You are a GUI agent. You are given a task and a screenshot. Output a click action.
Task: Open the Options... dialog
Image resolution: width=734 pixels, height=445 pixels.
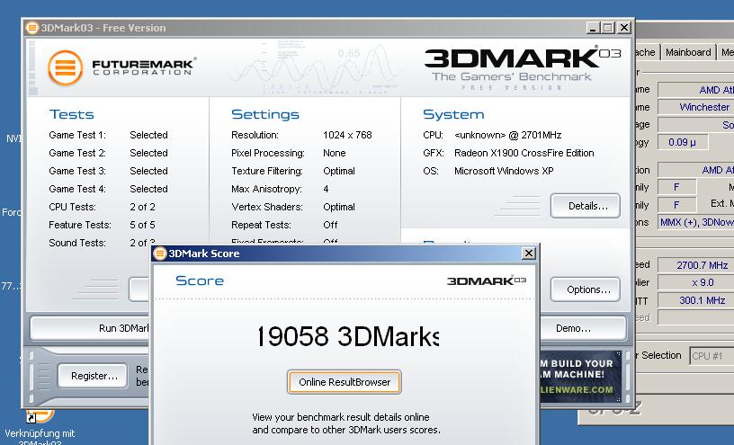586,289
